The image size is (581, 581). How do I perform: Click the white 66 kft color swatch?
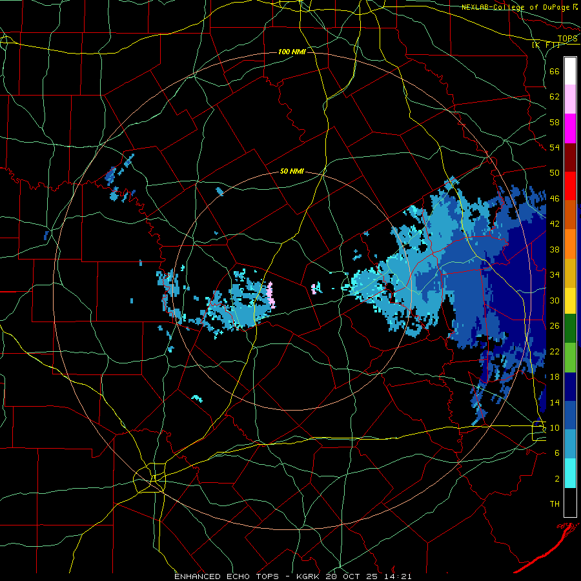(x=570, y=71)
